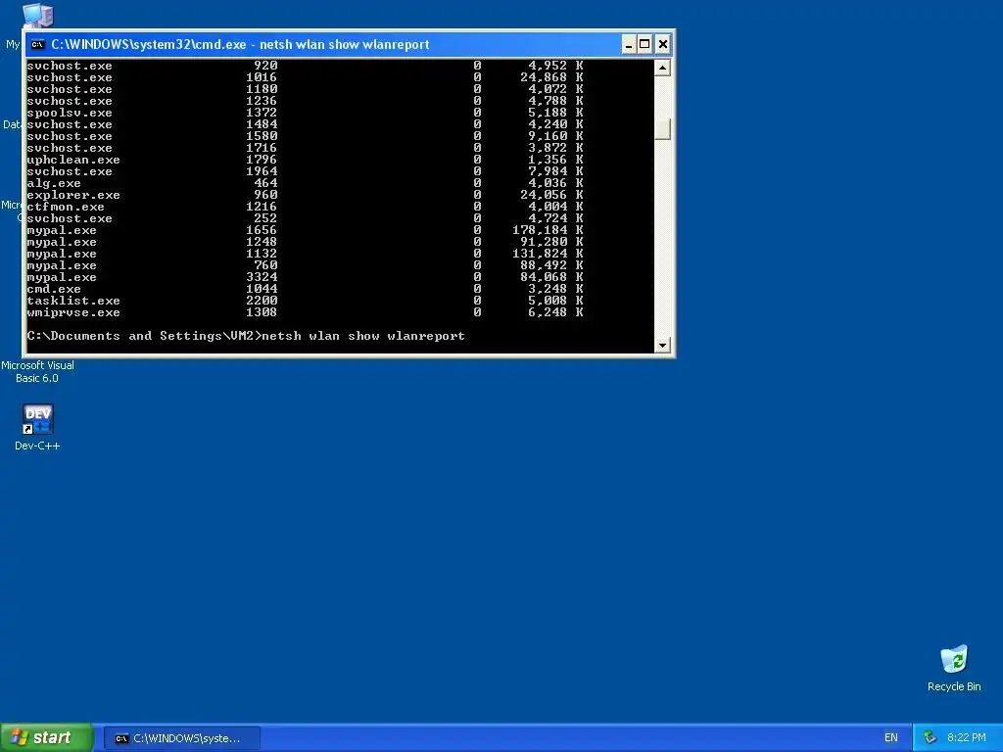Minimize the cmd.exe window
Screen dimensions: 1003x752
point(629,44)
